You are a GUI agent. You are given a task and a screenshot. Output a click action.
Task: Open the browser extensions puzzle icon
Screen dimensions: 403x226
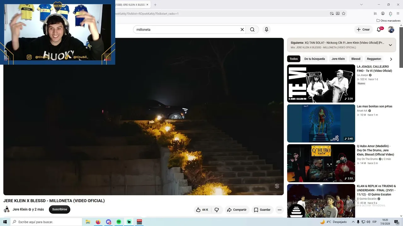point(390,13)
